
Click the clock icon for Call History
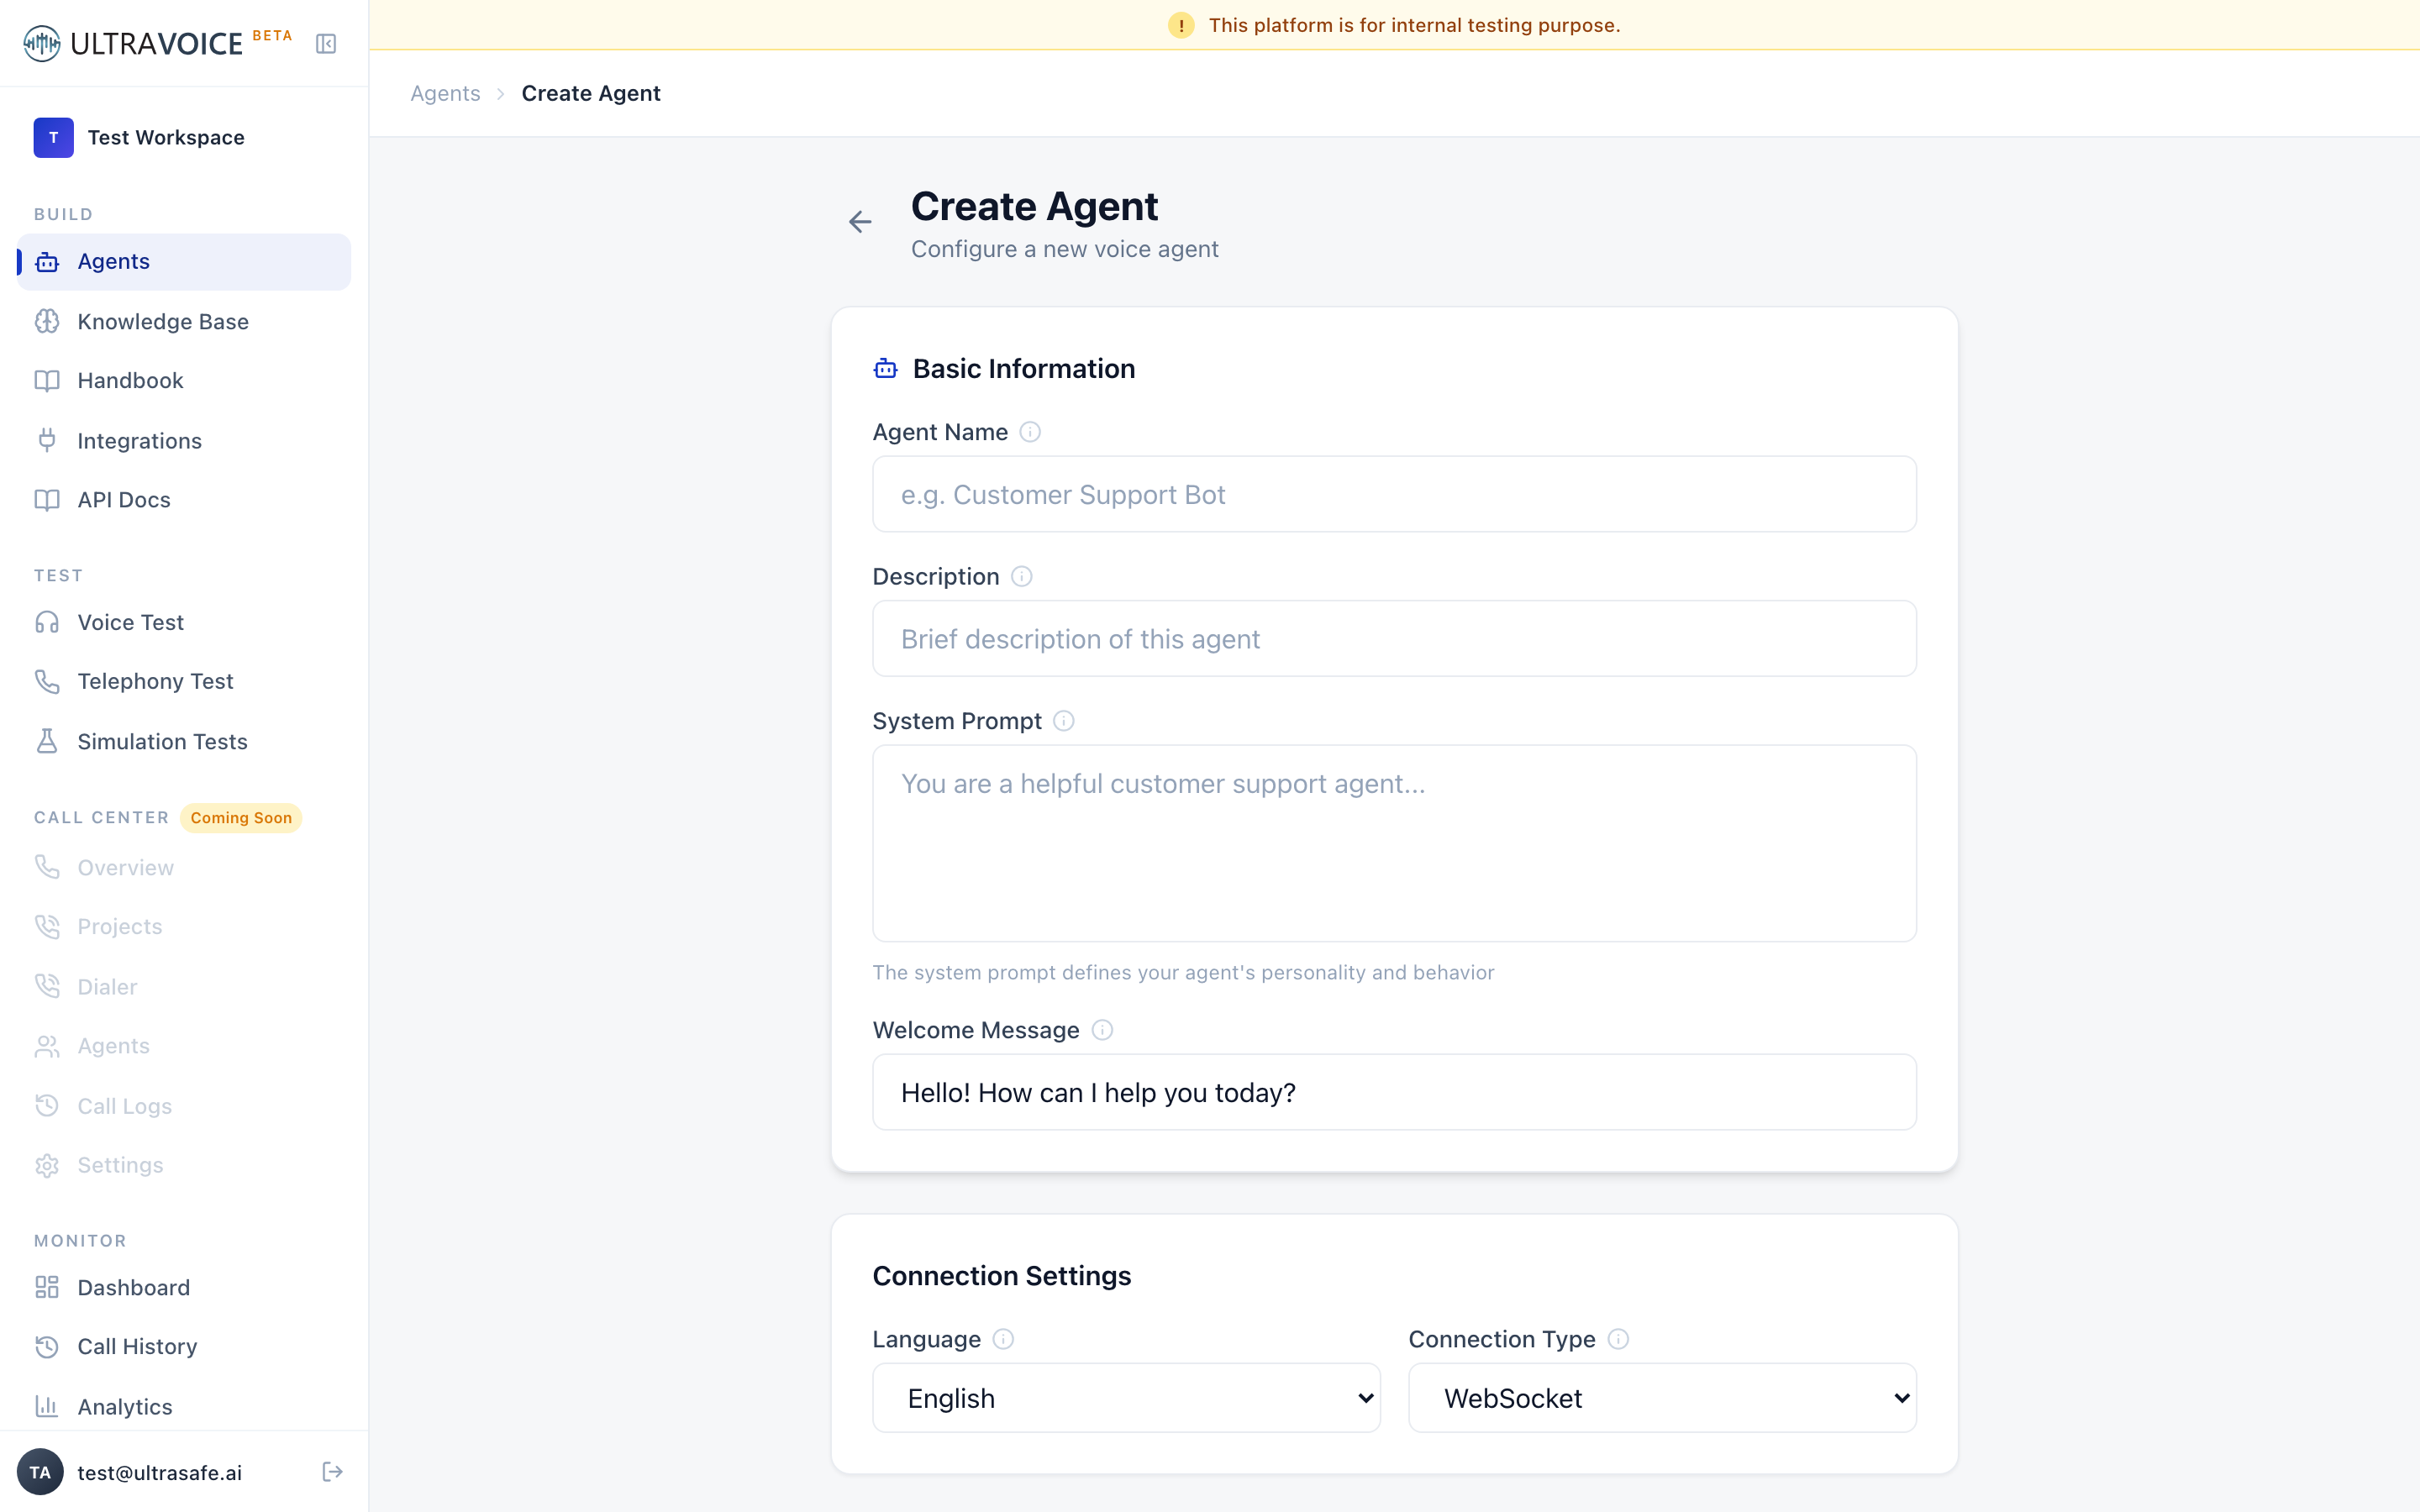tap(47, 1347)
